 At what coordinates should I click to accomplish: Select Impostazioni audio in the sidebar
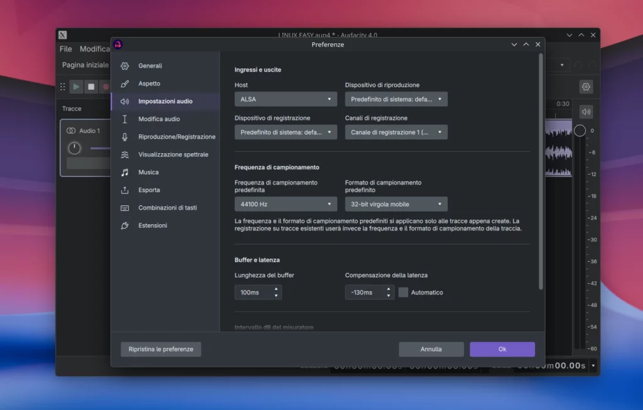(x=165, y=101)
